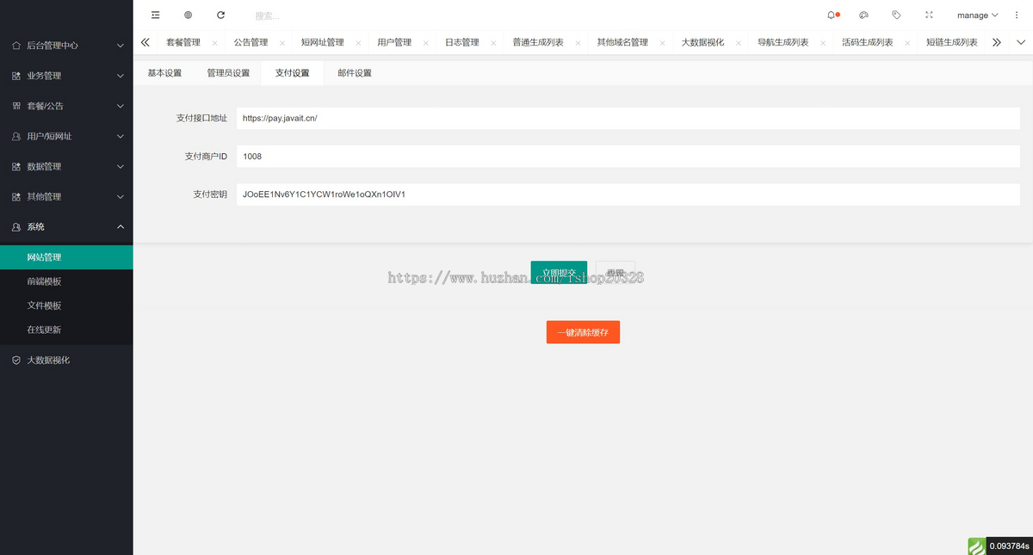Close the 日志管理 tab
This screenshot has height=555, width=1033.
pos(493,43)
